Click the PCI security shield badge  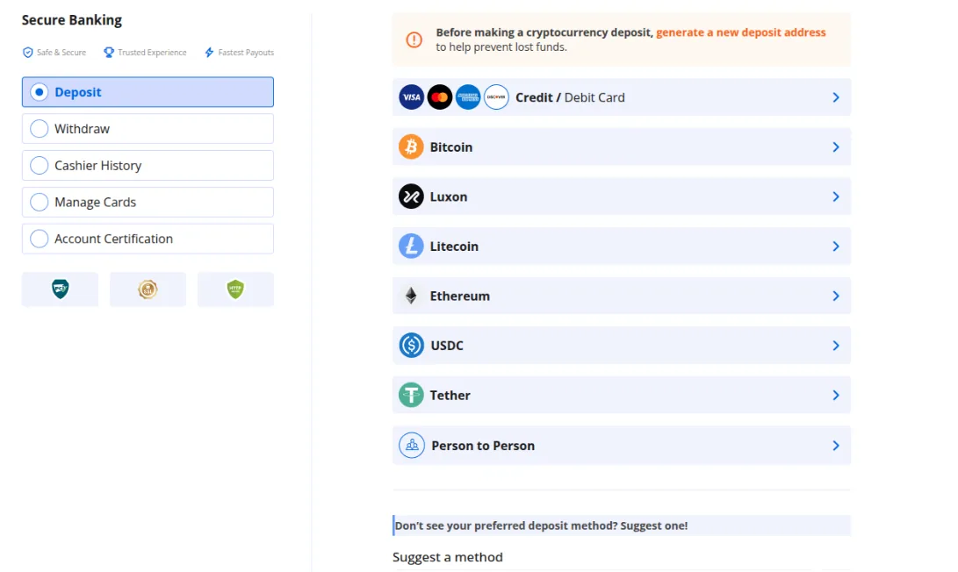pyautogui.click(x=60, y=289)
